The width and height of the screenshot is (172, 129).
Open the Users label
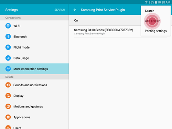[x=17, y=128]
